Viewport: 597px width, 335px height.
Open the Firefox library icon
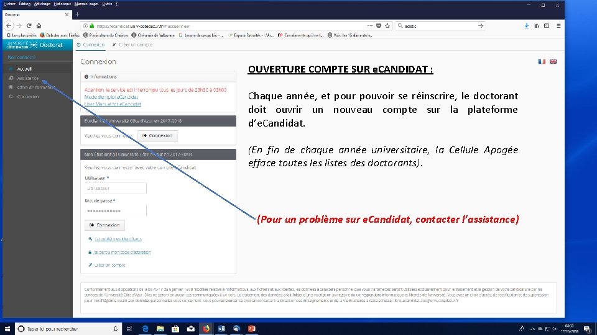click(x=537, y=26)
